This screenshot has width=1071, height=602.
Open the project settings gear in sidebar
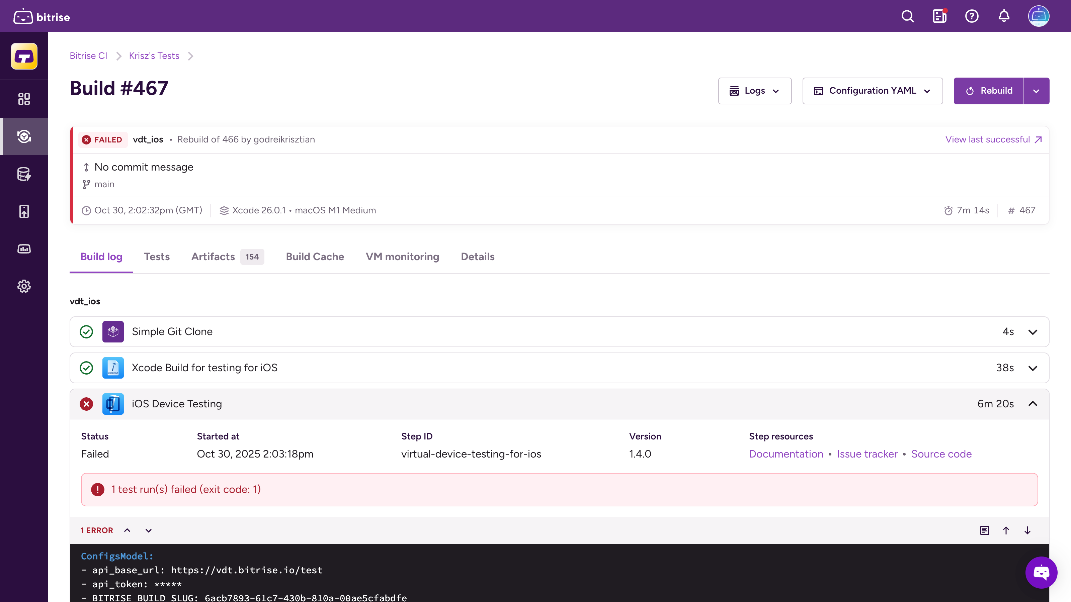tap(24, 286)
